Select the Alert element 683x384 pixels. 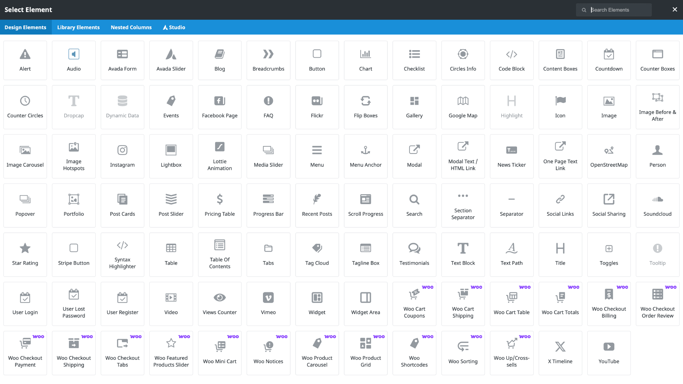25,60
